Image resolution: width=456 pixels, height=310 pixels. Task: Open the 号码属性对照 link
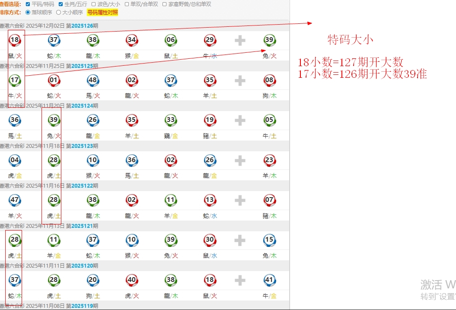coord(102,13)
